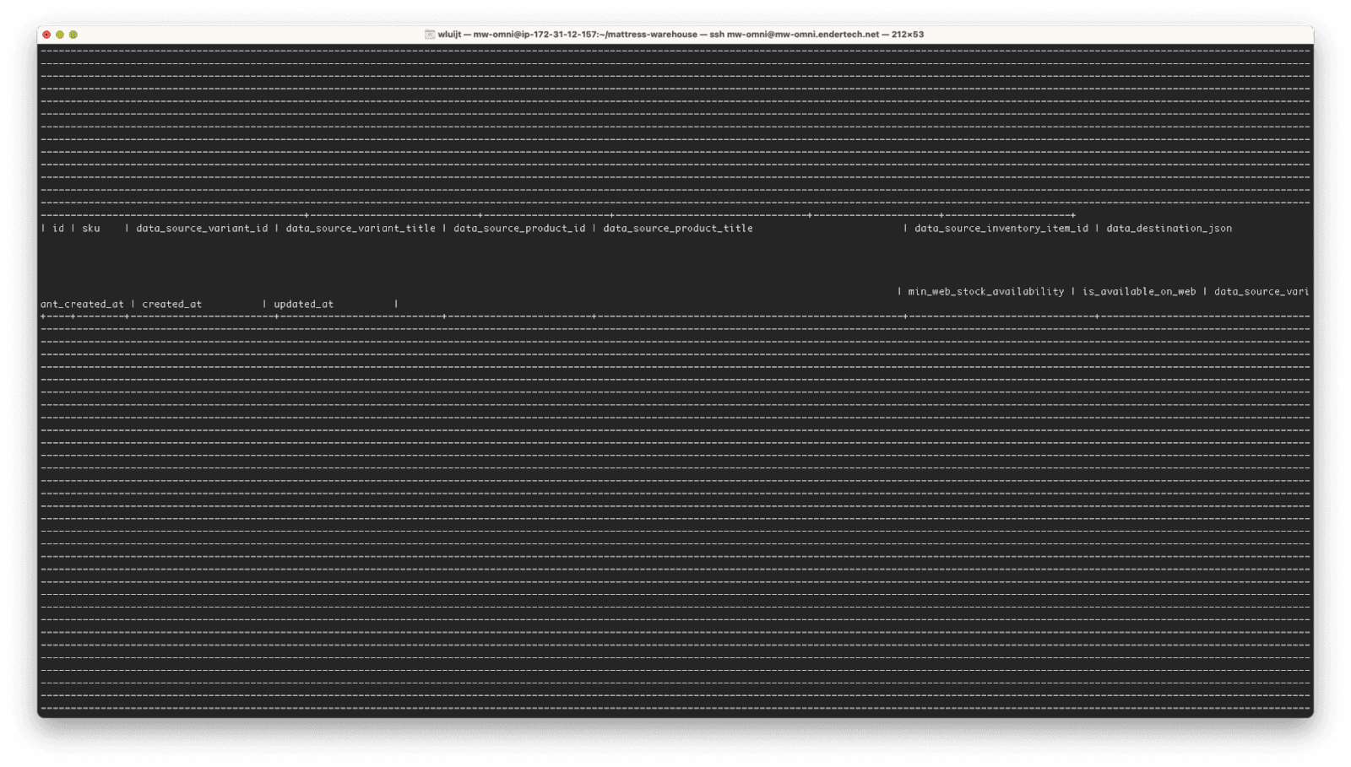Close the terminal window with red button

point(46,35)
